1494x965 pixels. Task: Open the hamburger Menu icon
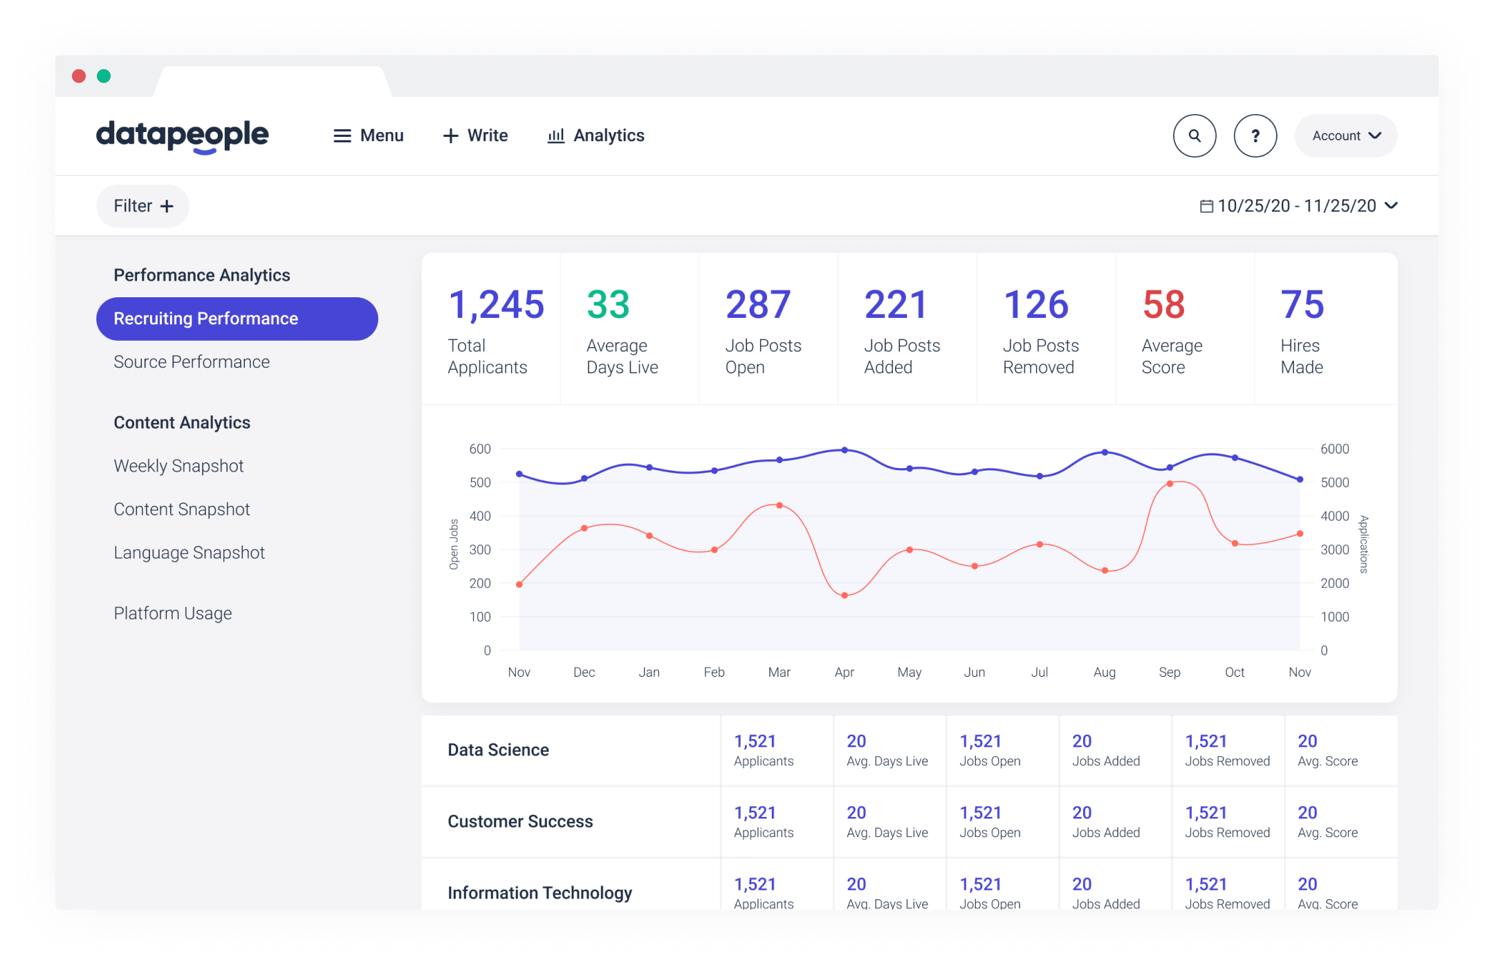[x=342, y=135]
